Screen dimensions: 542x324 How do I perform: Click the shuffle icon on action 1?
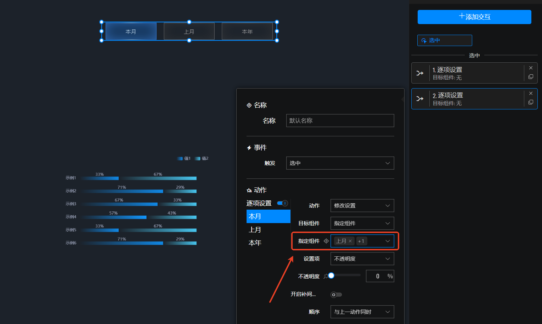[420, 73]
